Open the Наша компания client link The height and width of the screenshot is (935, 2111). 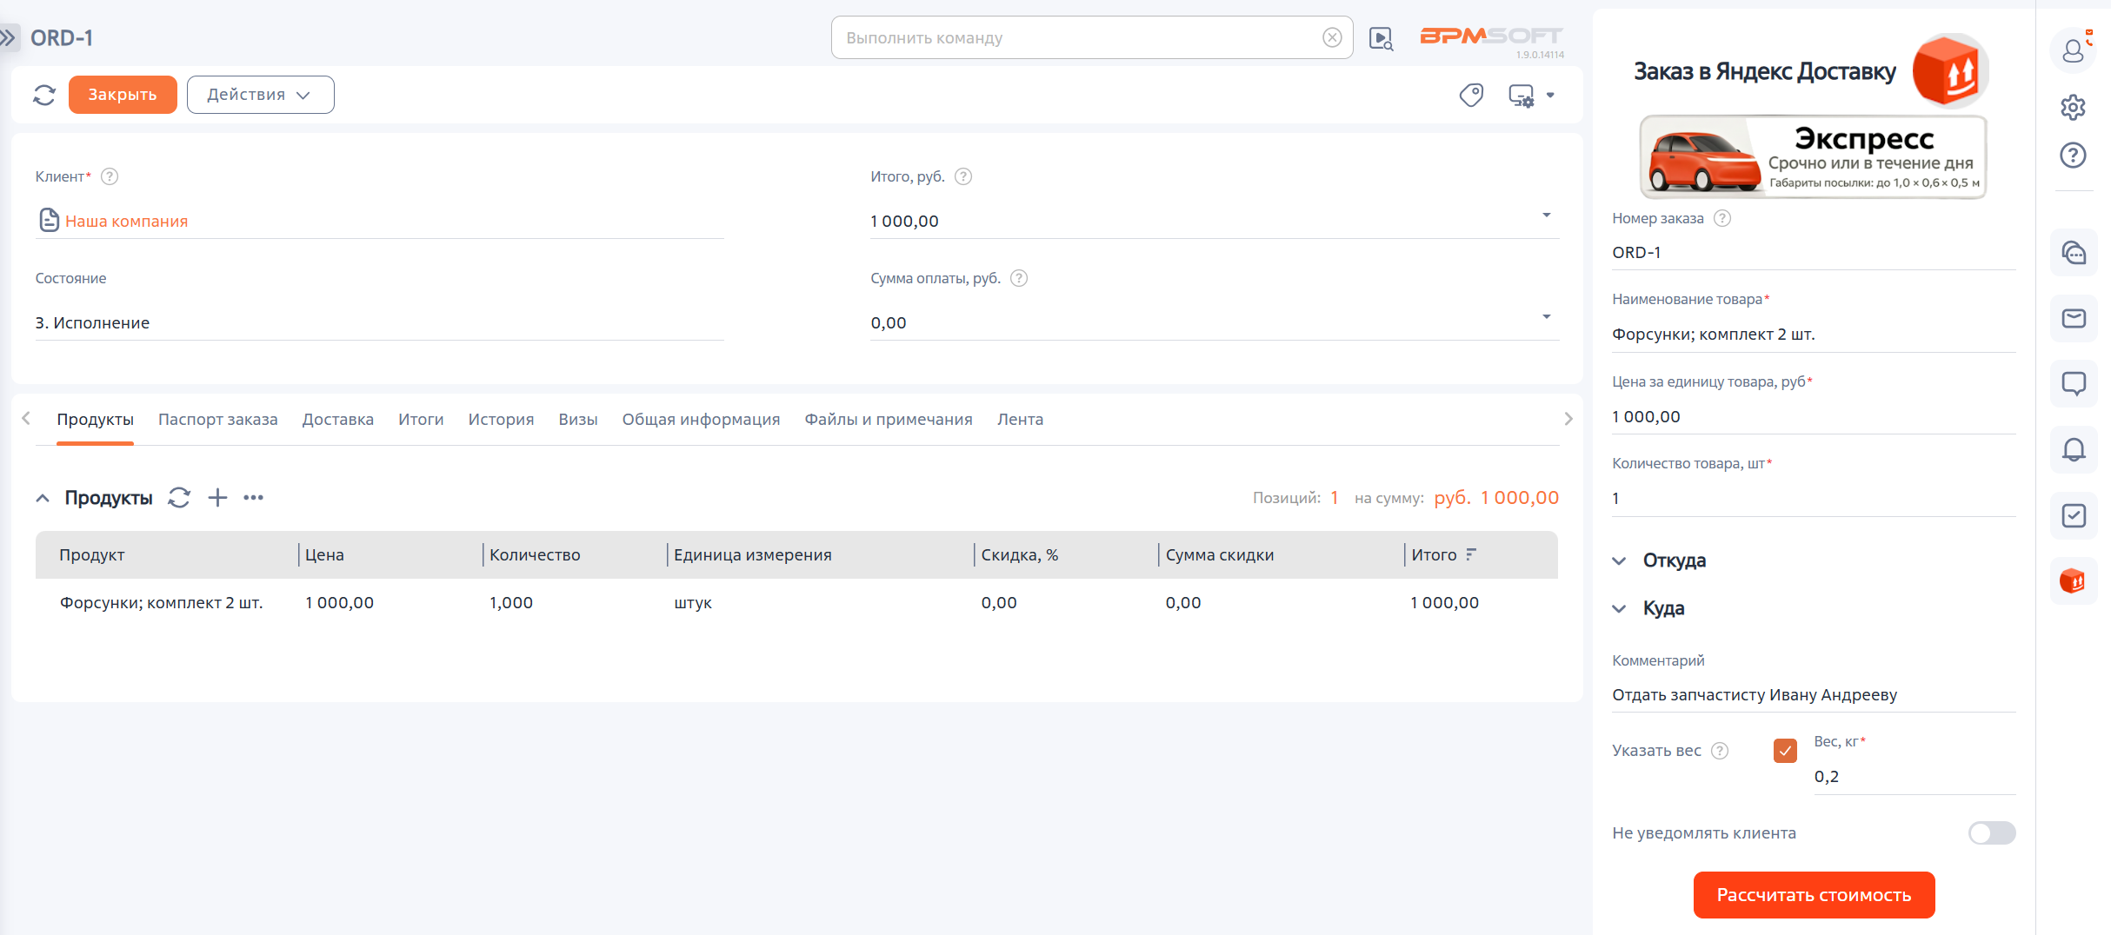coord(126,222)
